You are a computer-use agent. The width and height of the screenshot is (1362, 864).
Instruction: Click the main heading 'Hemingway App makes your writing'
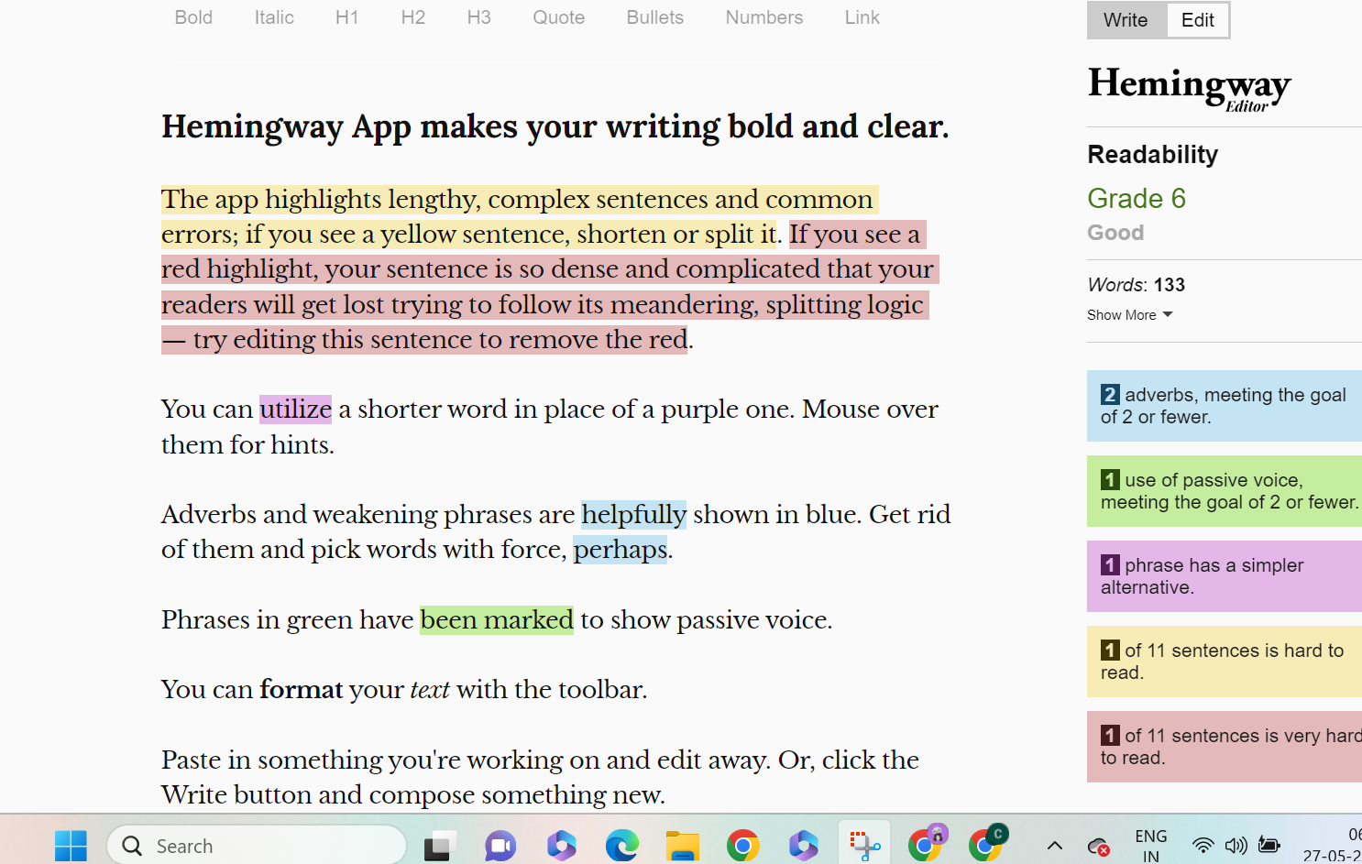(555, 127)
